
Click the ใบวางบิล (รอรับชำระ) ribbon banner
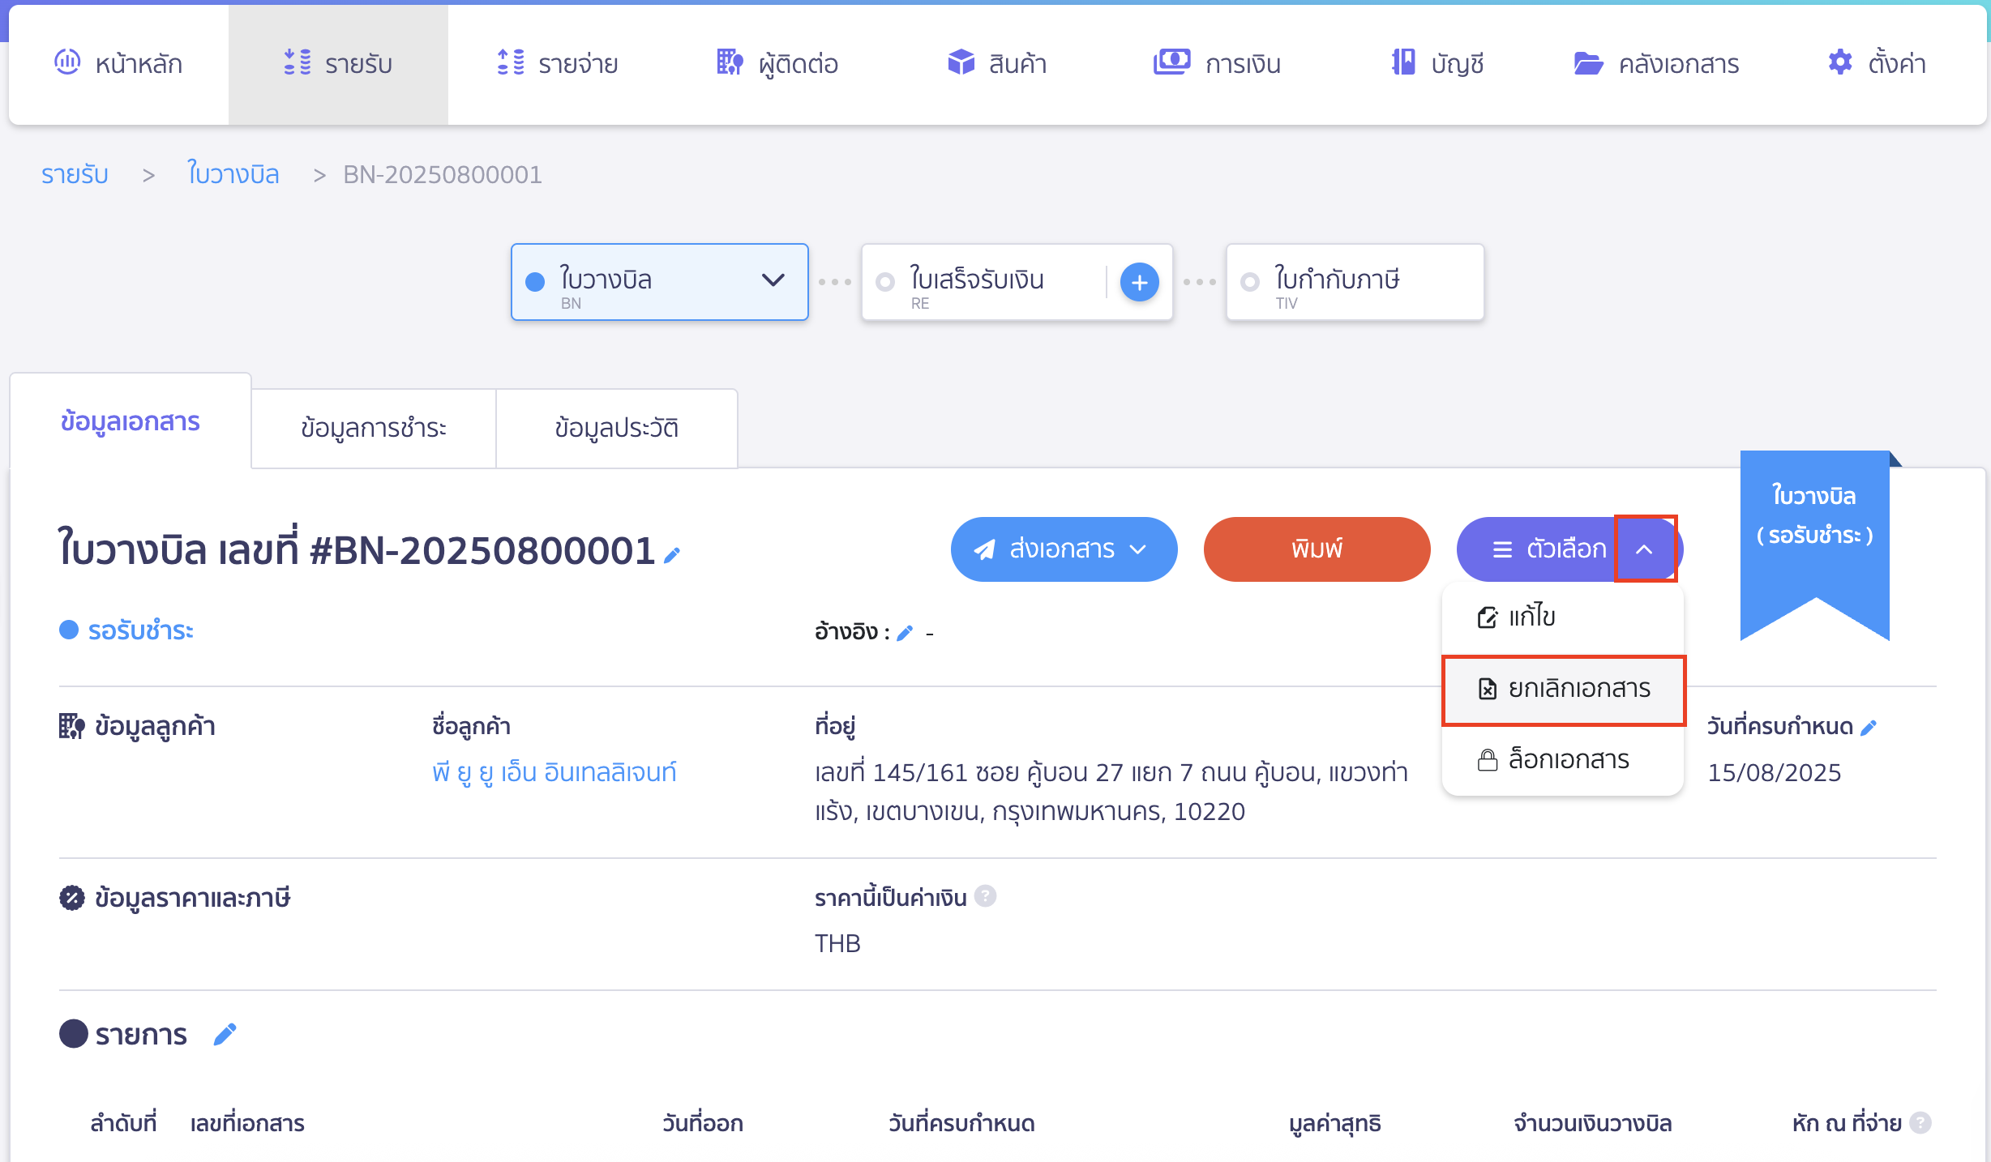click(1815, 545)
